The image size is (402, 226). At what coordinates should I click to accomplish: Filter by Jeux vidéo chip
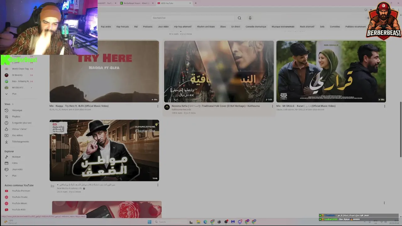click(163, 27)
